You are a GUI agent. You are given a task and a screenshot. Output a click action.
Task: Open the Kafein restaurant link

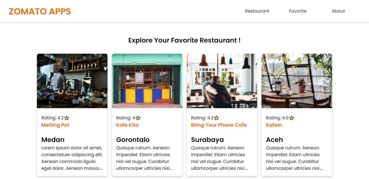274,125
